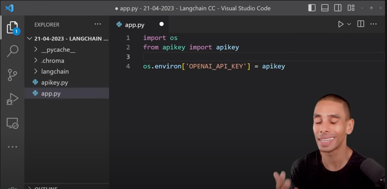
Task: Expand the .chroma folder
Action: 53,61
